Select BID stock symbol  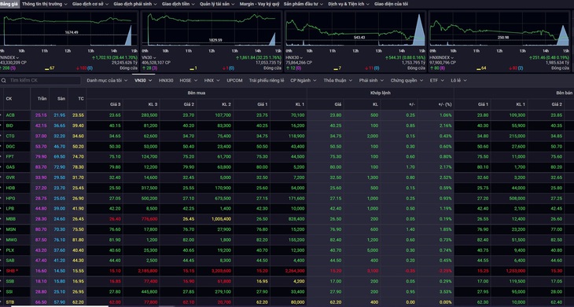coord(9,126)
